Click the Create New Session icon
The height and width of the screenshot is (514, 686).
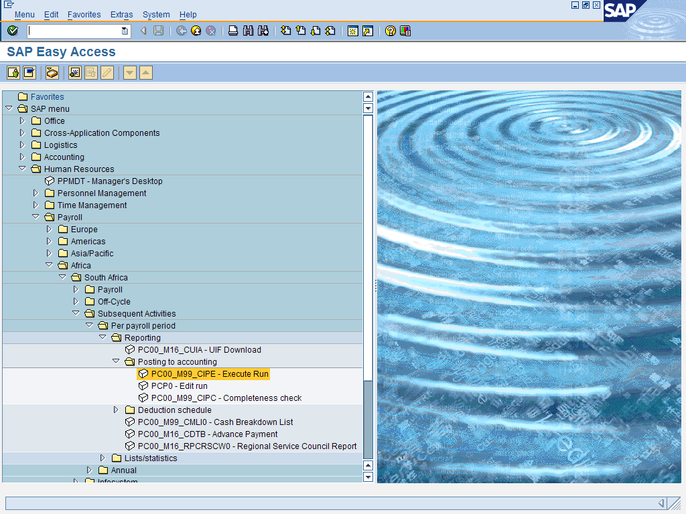[x=353, y=31]
